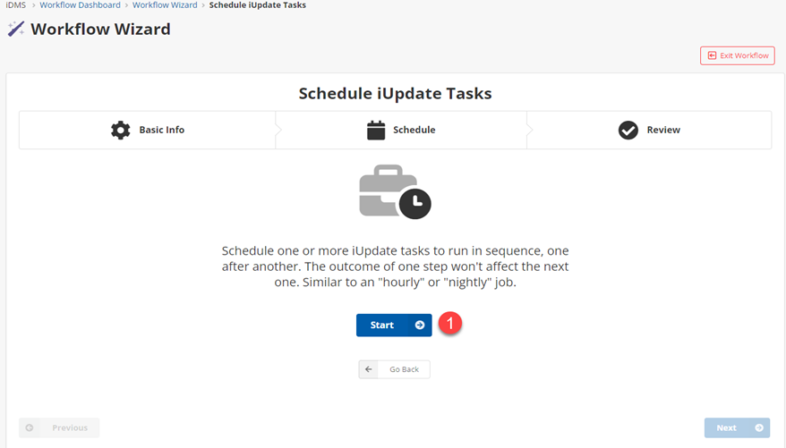This screenshot has width=786, height=448.
Task: Click the red number 1 badge
Action: [x=451, y=325]
